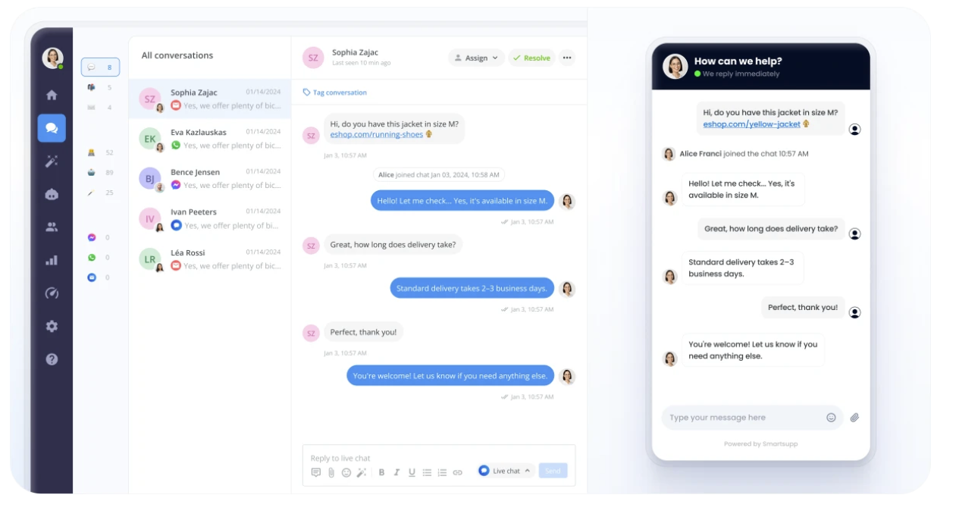The image size is (959, 520).
Task: Click the Reply to live chat field
Action: (x=439, y=458)
